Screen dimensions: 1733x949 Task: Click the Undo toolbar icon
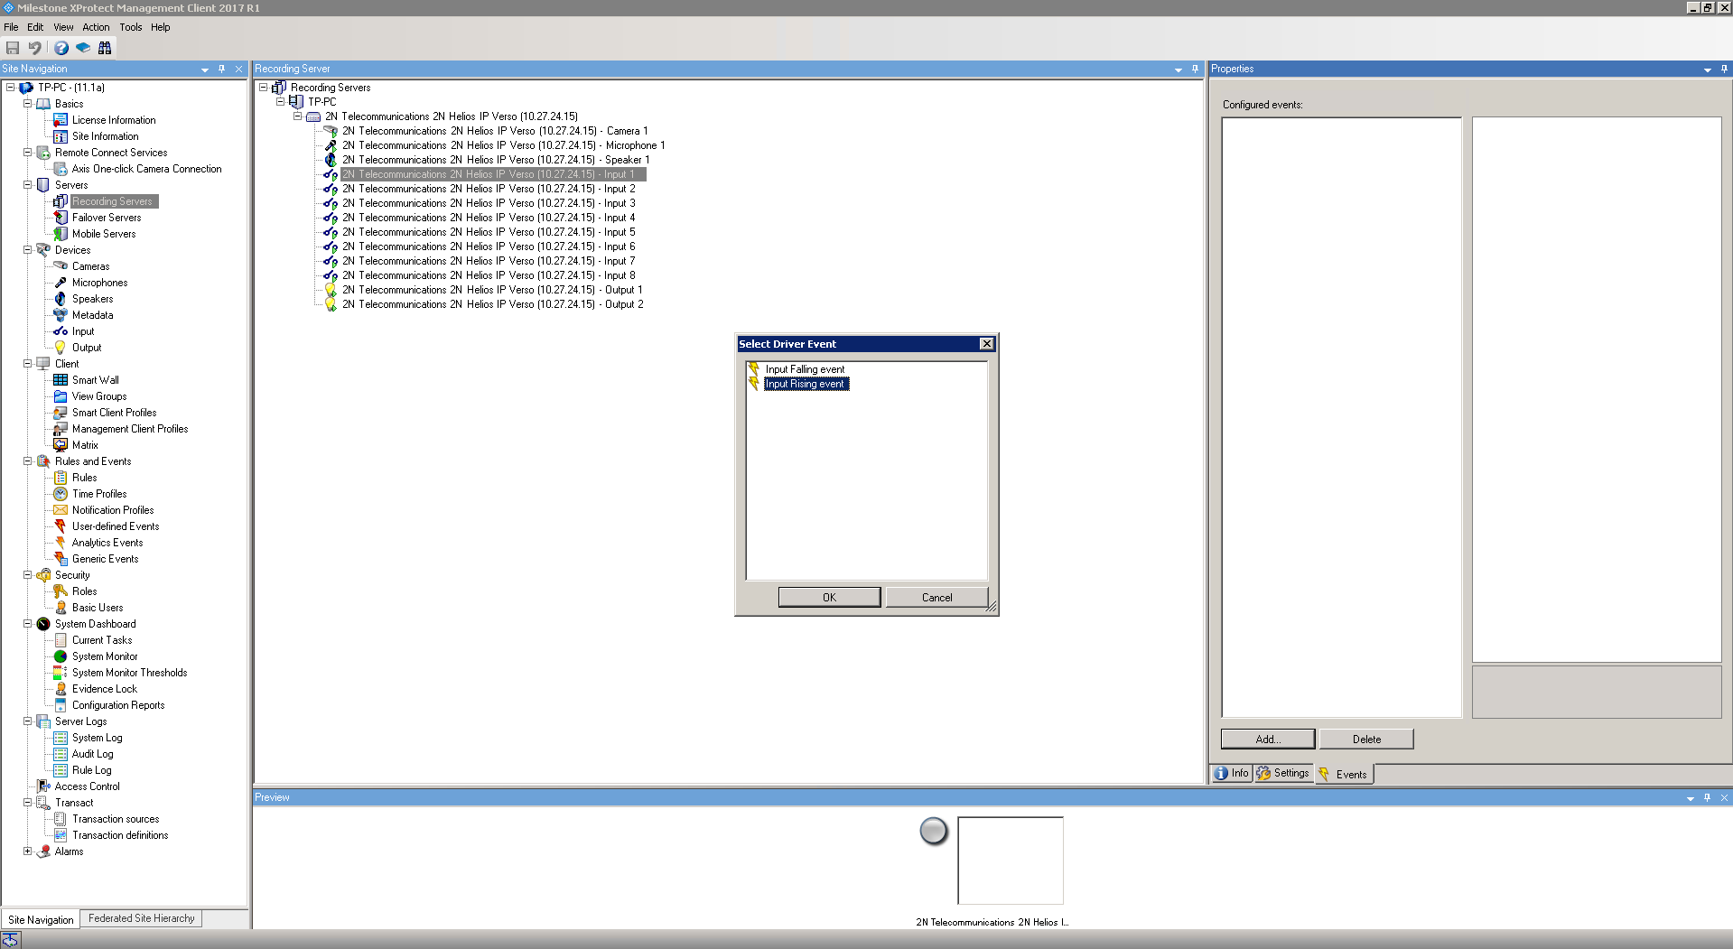point(35,48)
